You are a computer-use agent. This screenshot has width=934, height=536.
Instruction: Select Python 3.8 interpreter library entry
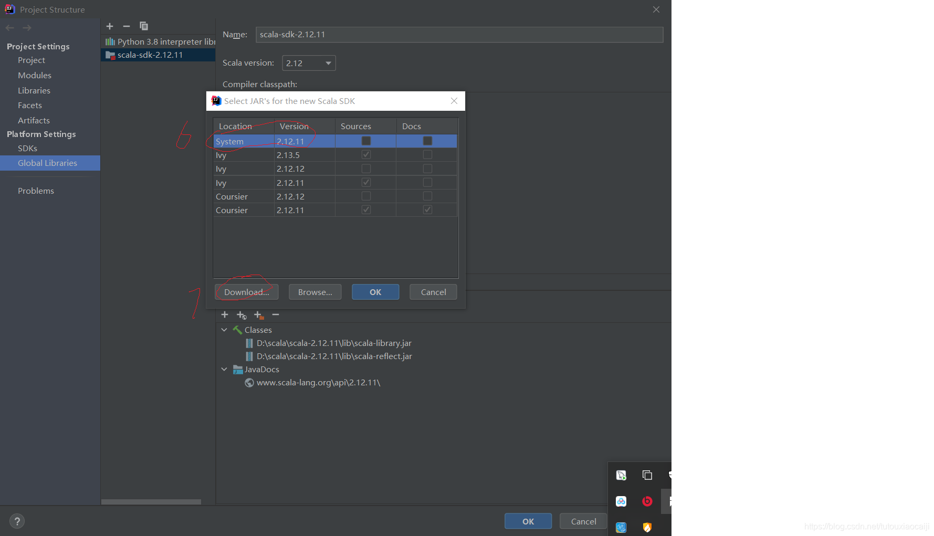158,41
